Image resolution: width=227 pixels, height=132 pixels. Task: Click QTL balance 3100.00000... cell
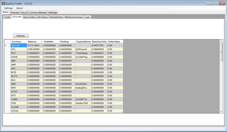(x=35, y=49)
